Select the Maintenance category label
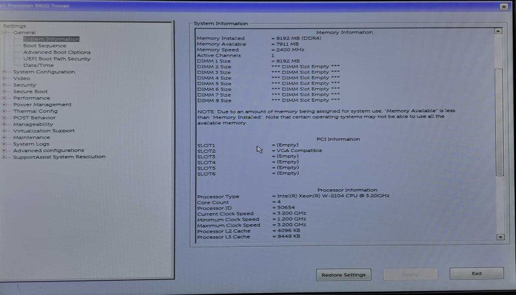 pyautogui.click(x=32, y=137)
